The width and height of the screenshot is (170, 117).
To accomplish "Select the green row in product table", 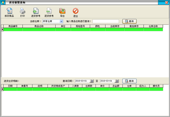I will [x=83, y=29].
